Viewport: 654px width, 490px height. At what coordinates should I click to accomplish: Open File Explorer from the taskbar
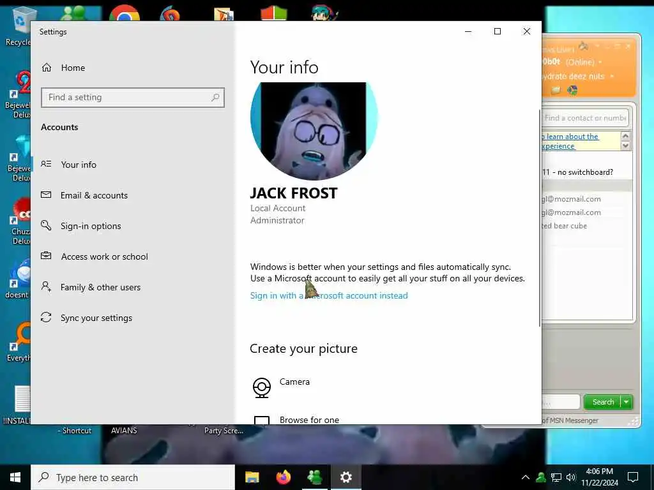tap(252, 477)
